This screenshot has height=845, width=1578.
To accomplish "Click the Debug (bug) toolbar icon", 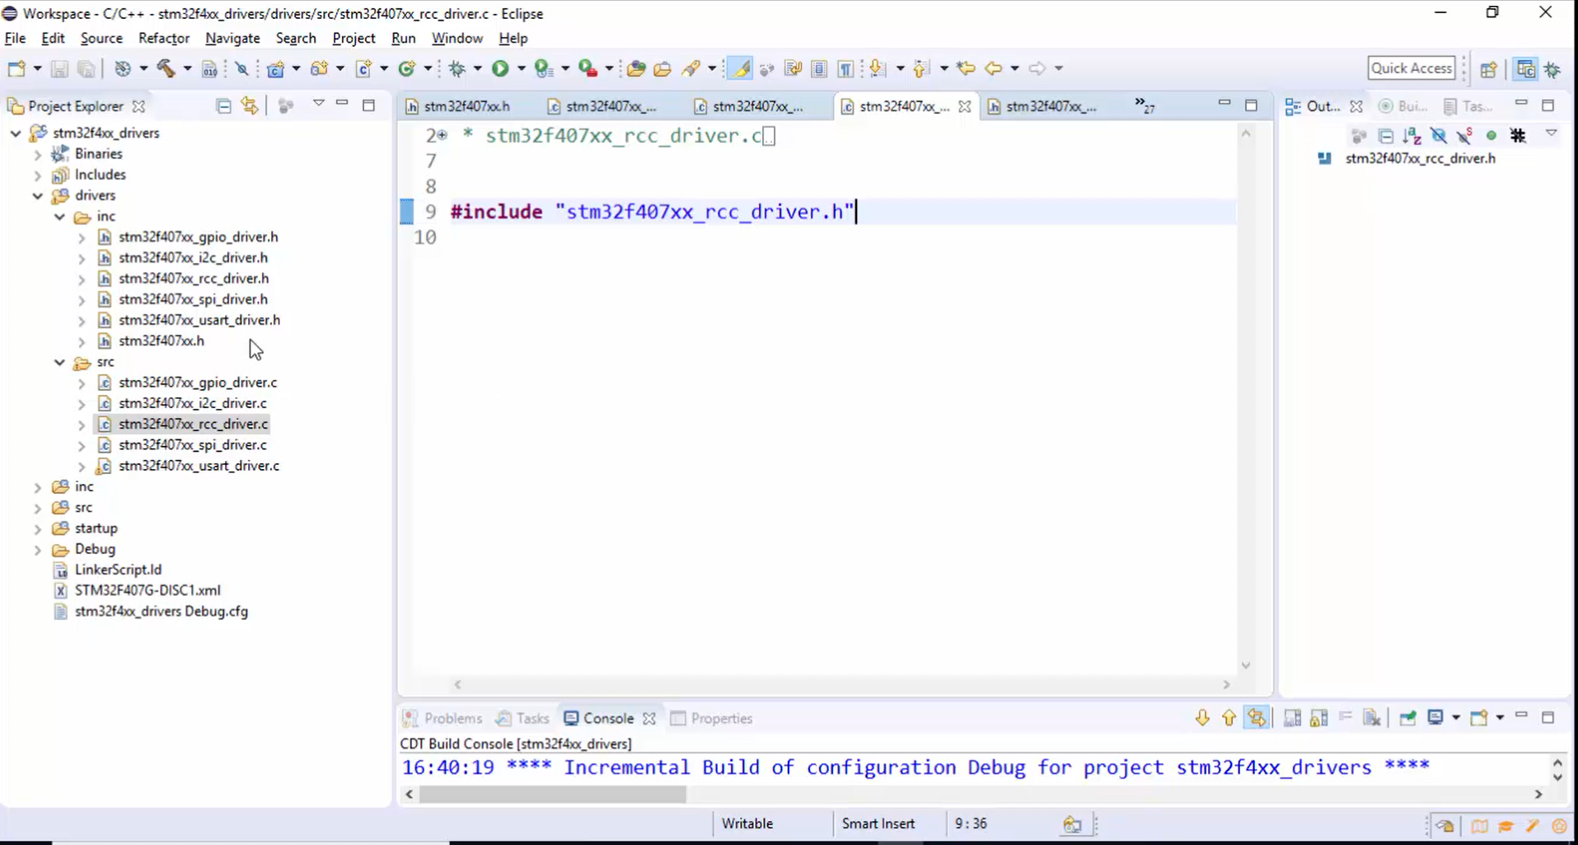I will coord(457,68).
